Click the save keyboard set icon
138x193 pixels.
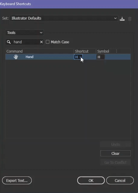point(122,19)
